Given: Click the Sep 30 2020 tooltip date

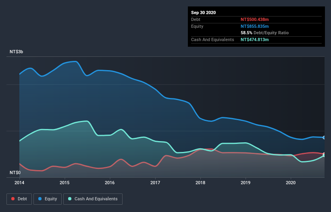Looking at the screenshot, I should tap(203, 12).
